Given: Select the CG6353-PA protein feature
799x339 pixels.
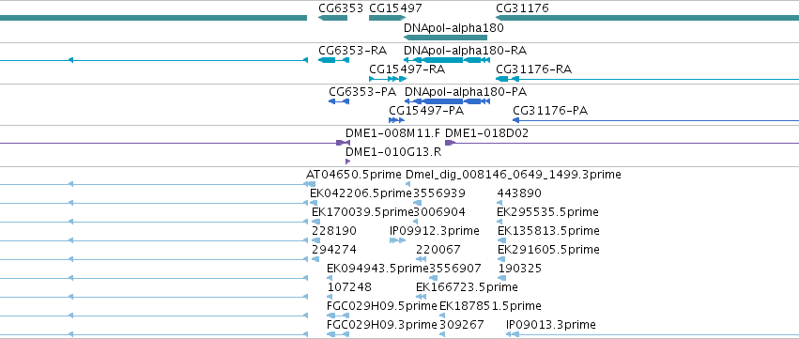Looking at the screenshot, I should 339,101.
